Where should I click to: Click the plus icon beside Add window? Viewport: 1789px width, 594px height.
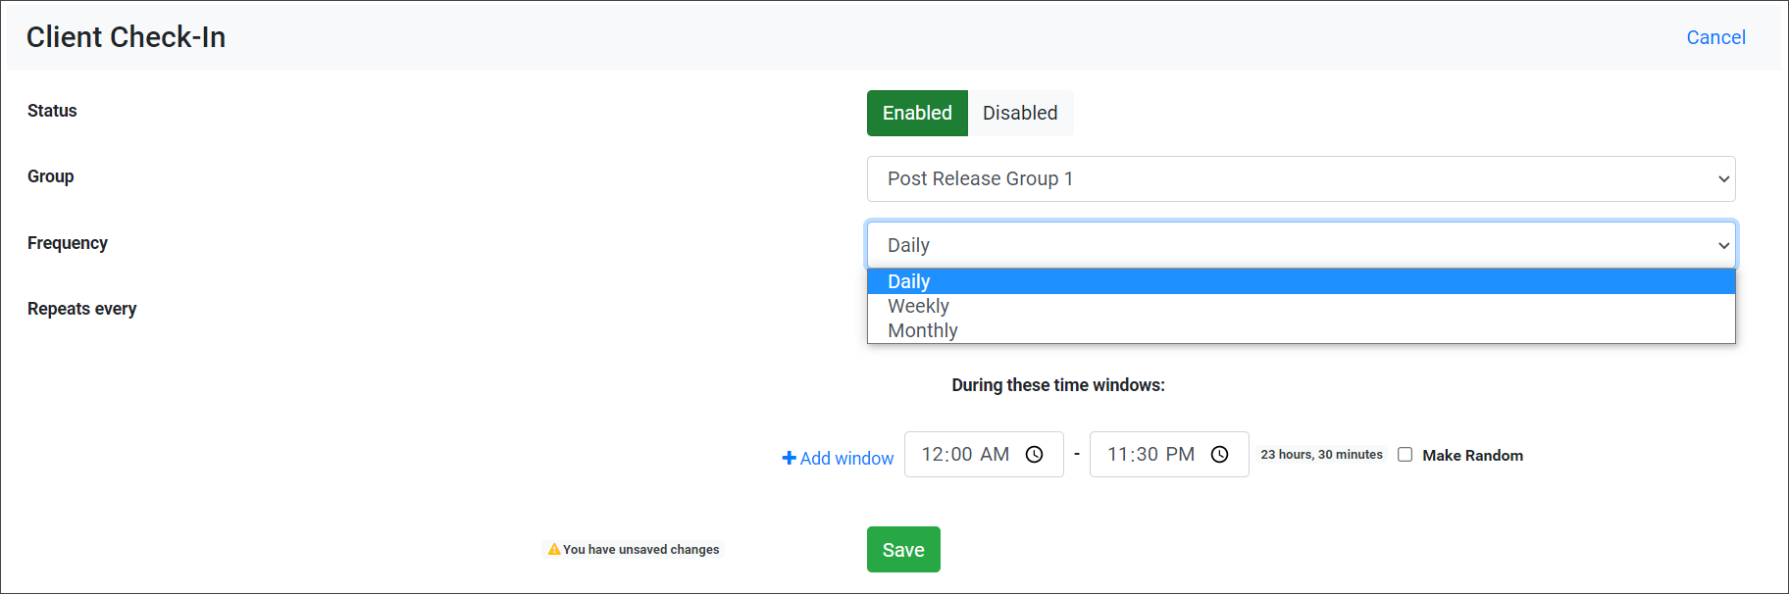click(x=789, y=458)
